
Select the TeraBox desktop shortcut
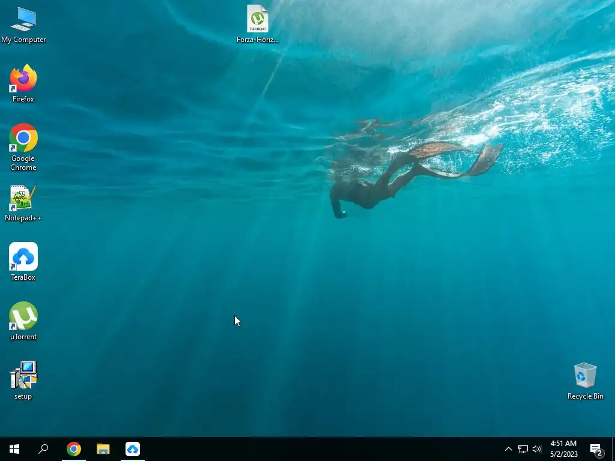[x=23, y=262]
